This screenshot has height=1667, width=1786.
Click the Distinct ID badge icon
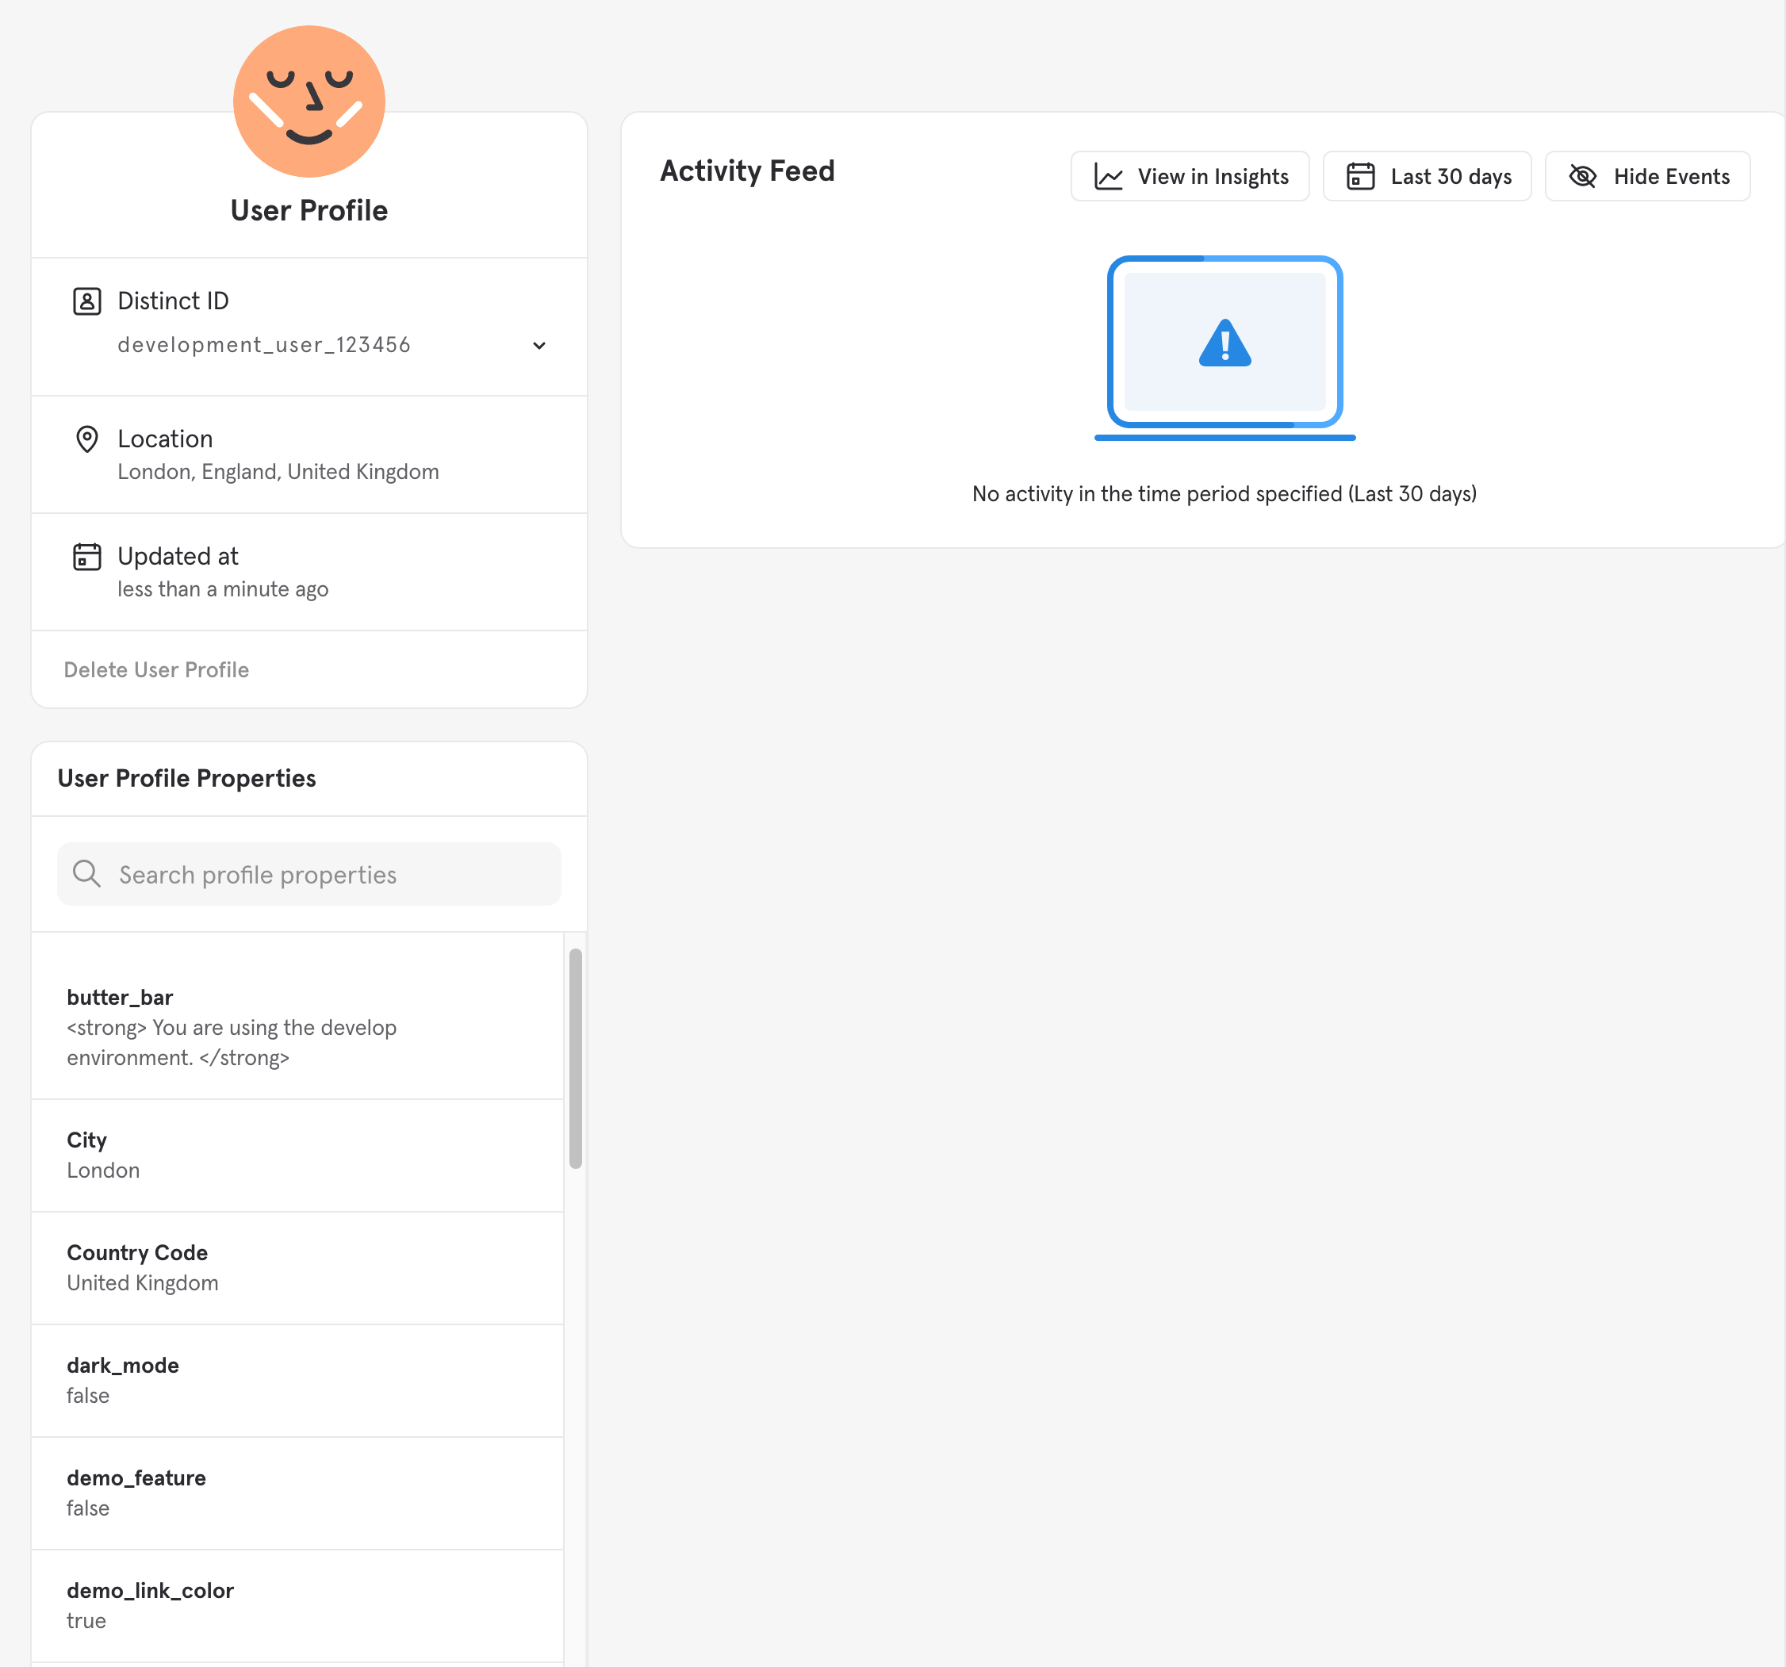pos(86,302)
